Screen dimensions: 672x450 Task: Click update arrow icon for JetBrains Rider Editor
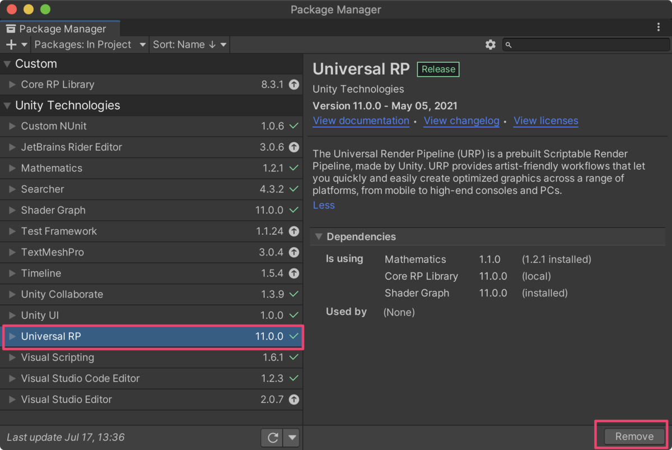[x=294, y=147]
